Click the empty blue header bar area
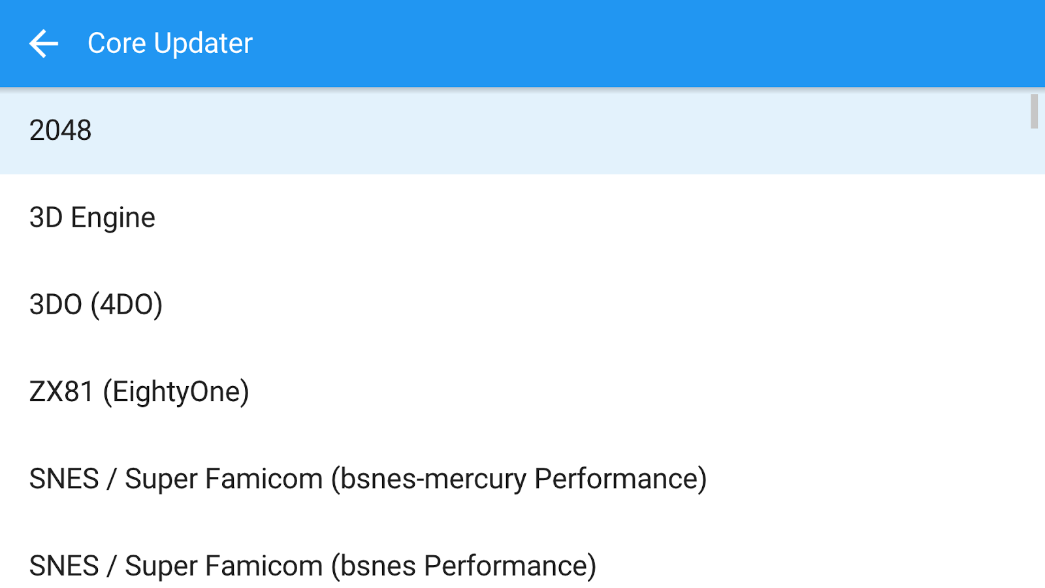 (x=653, y=44)
